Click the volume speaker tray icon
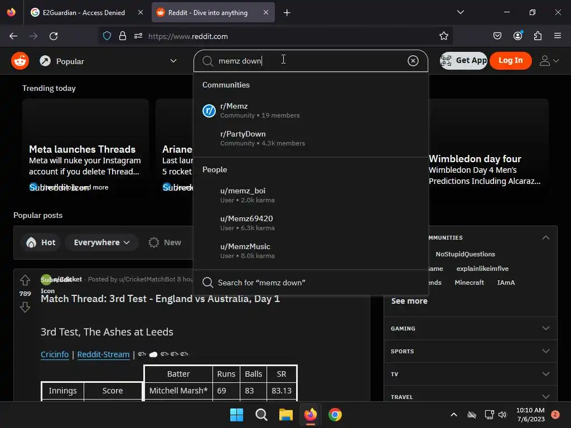Image resolution: width=571 pixels, height=428 pixels. [502, 415]
